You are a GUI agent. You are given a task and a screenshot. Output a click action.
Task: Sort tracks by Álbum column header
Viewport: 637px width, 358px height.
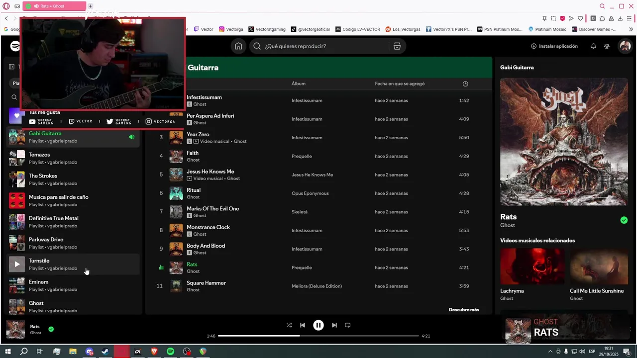point(299,84)
